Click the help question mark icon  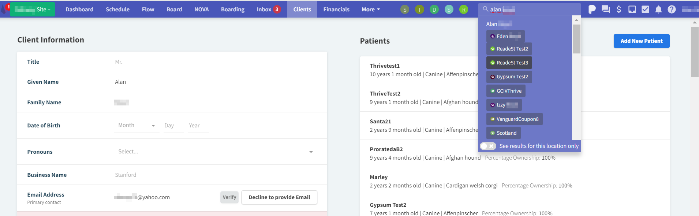coord(672,10)
